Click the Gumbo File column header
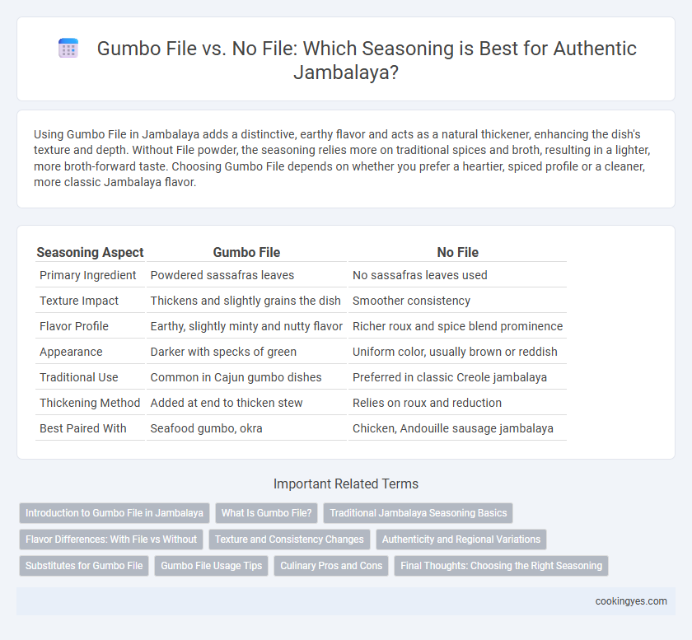 coord(246,253)
